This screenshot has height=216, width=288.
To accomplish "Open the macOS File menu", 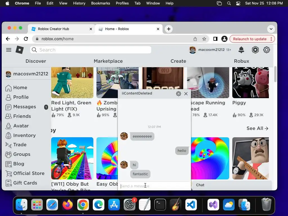I will click(38, 3).
